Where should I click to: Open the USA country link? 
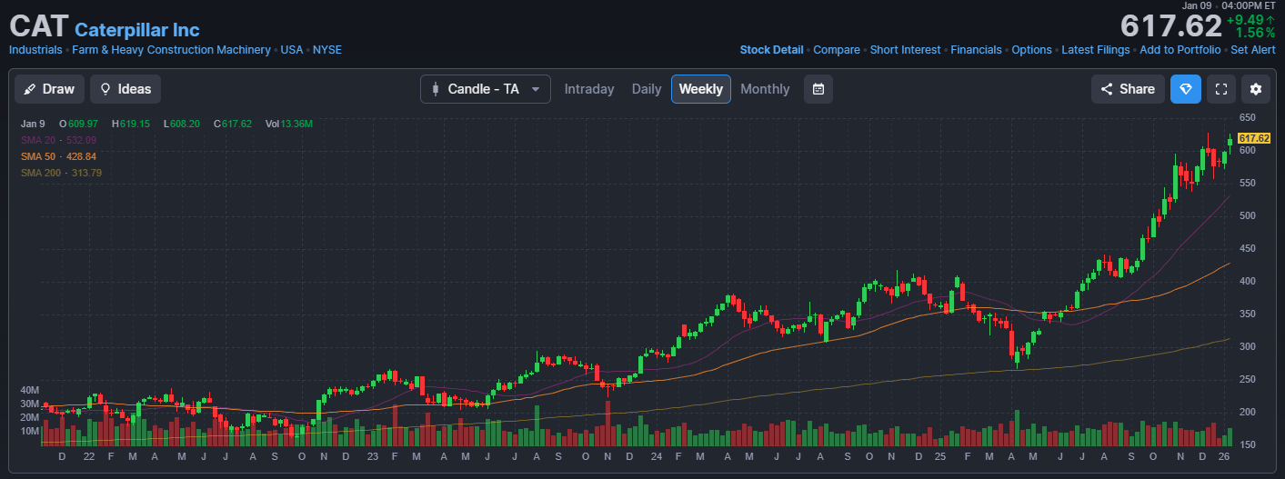coord(292,50)
